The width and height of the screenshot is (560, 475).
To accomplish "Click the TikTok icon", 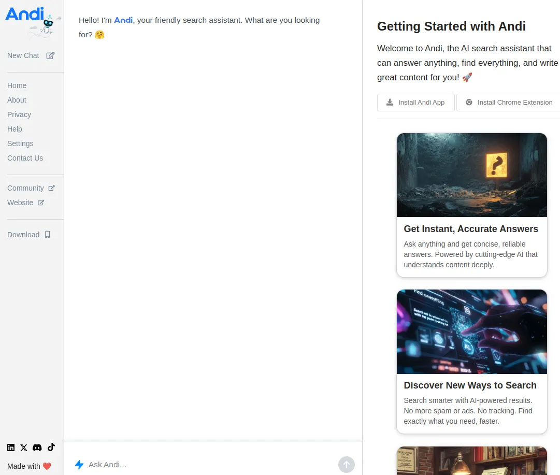I will (51, 447).
